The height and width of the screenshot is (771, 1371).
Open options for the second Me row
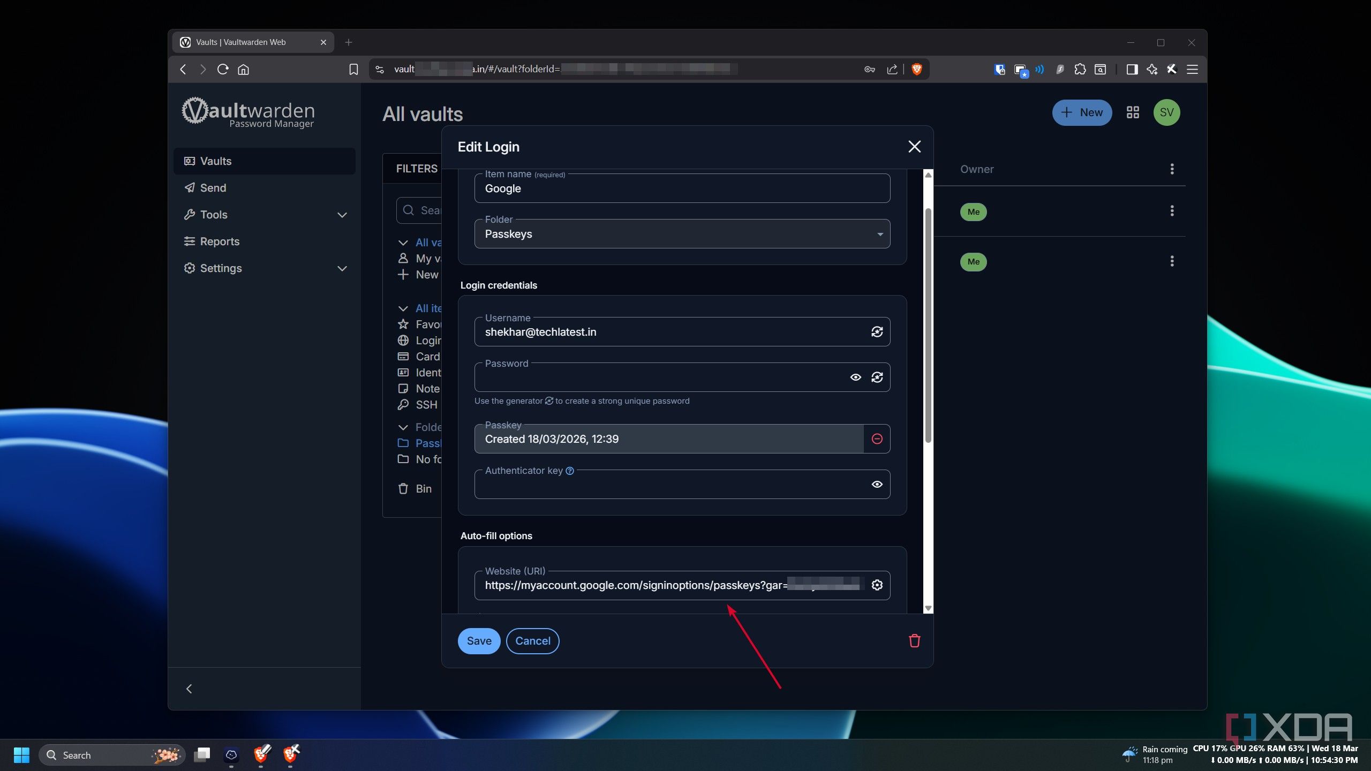(x=1172, y=261)
